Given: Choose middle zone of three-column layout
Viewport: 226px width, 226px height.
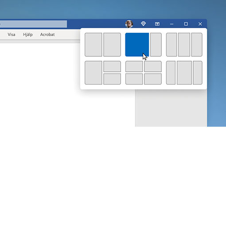Looking at the screenshot, I should [x=184, y=45].
